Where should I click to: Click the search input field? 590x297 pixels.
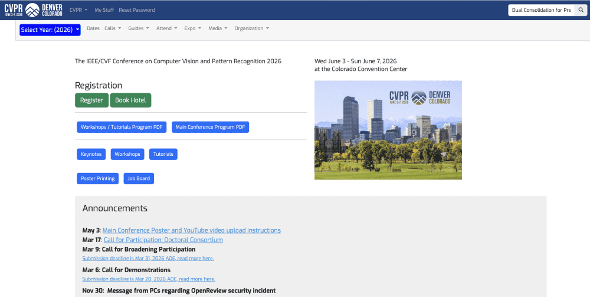[x=542, y=10]
